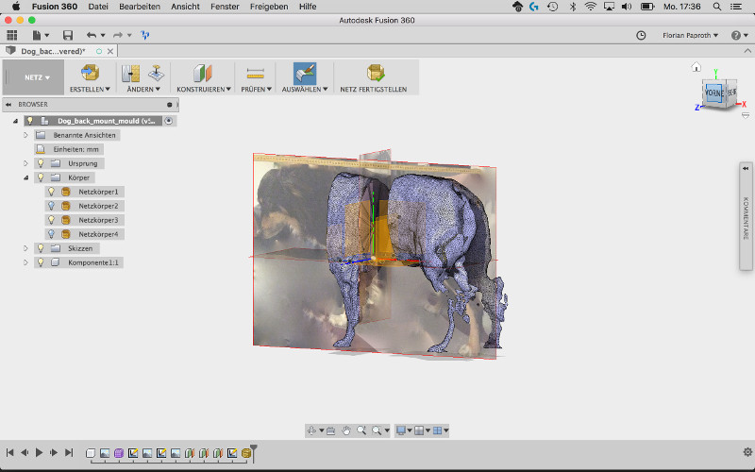This screenshot has height=472, width=755.
Task: Open the Bearbeiten menu in menu bar
Action: point(139,7)
